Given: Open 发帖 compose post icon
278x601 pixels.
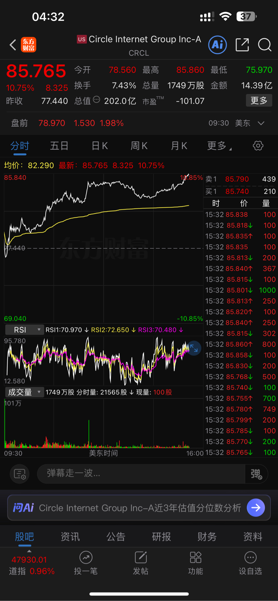Looking at the screenshot, I should pyautogui.click(x=140, y=558).
